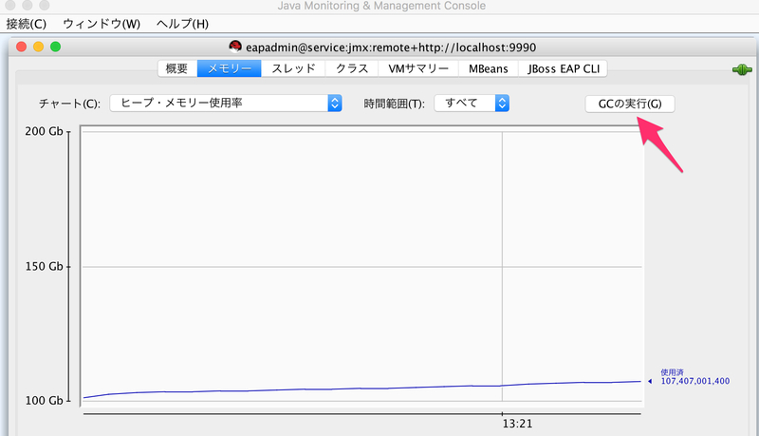Open the クラス tab

(x=352, y=68)
